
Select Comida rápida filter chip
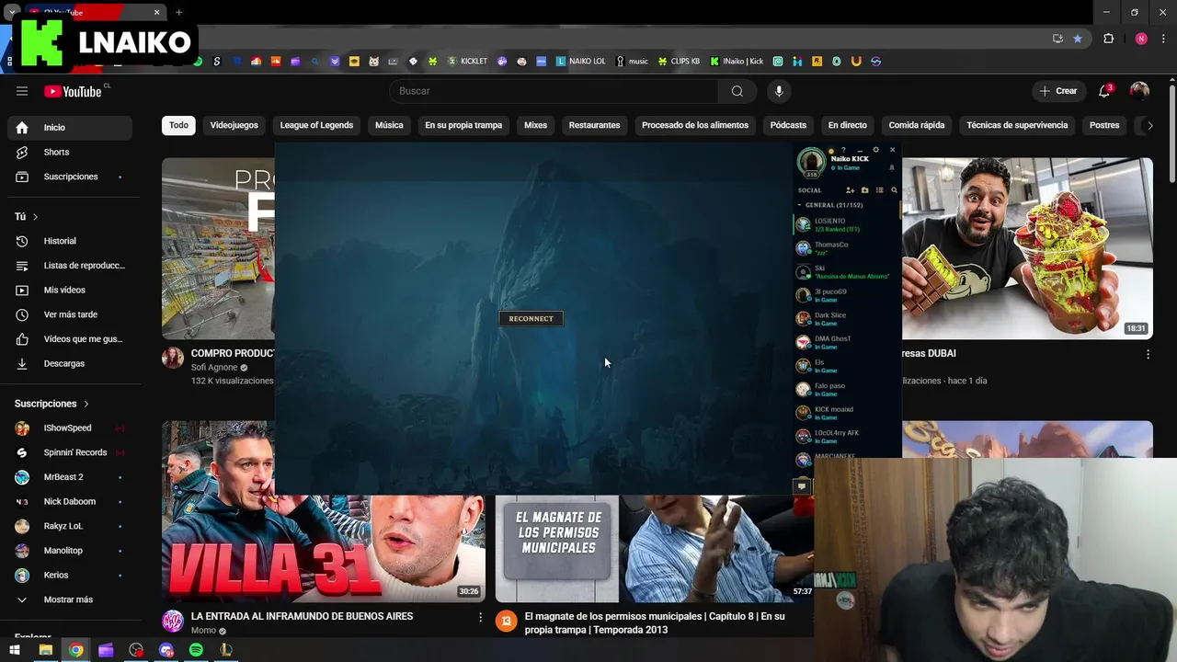[917, 125]
